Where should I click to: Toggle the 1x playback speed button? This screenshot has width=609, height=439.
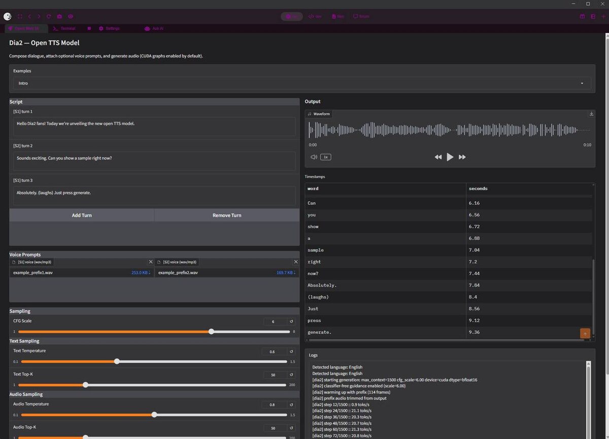(x=326, y=157)
